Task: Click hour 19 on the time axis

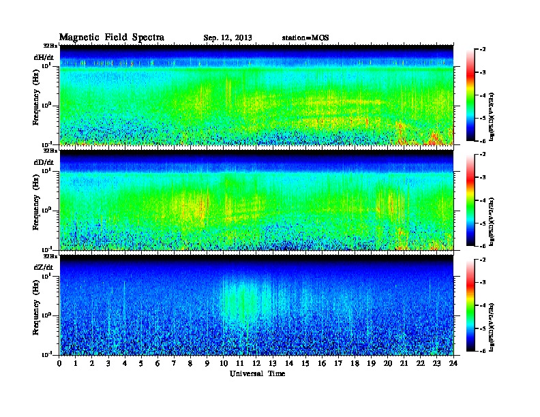Action: (x=371, y=363)
